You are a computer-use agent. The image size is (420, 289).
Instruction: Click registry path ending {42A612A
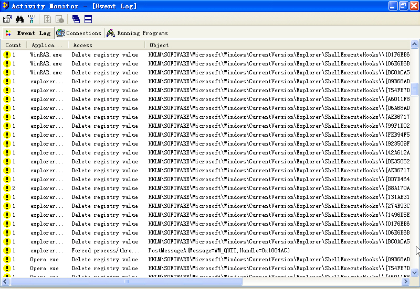pyautogui.click(x=279, y=152)
